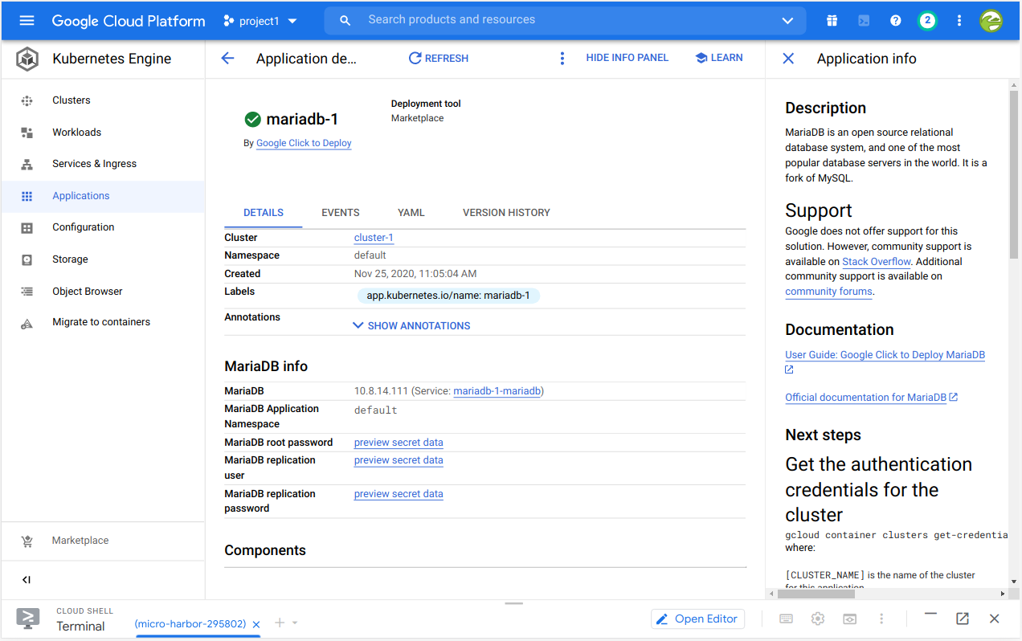Open the Google Click to Deploy link
The height and width of the screenshot is (641, 1022).
tap(304, 143)
